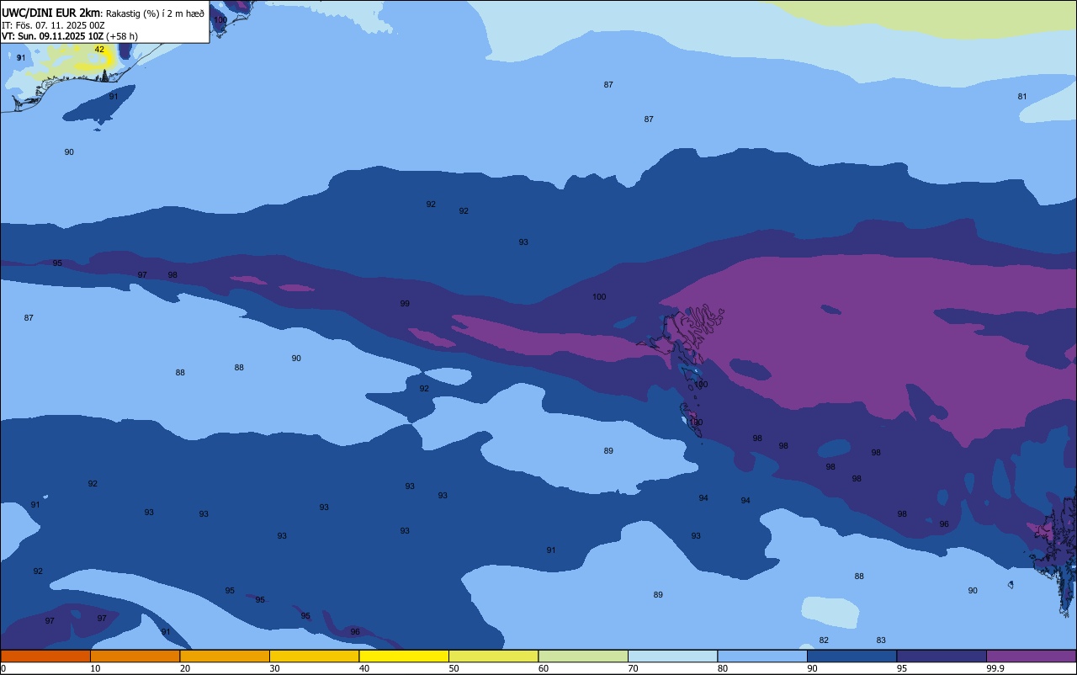Click the '50' tick label on the scale
This screenshot has width=1077, height=675.
[454, 668]
